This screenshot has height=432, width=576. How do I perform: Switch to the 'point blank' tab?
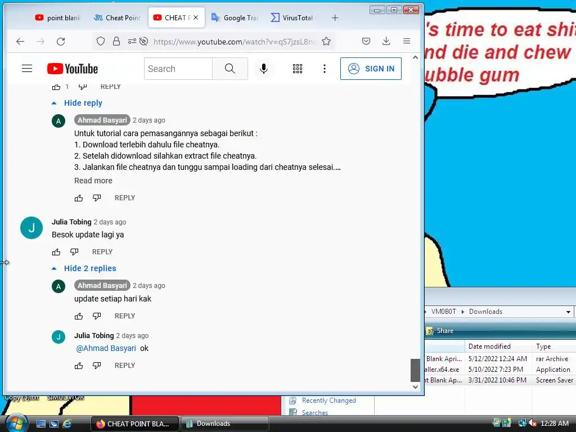pyautogui.click(x=58, y=17)
